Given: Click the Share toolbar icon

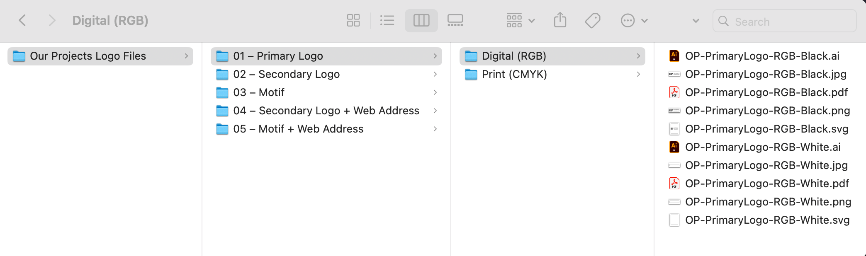Looking at the screenshot, I should coord(560,20).
